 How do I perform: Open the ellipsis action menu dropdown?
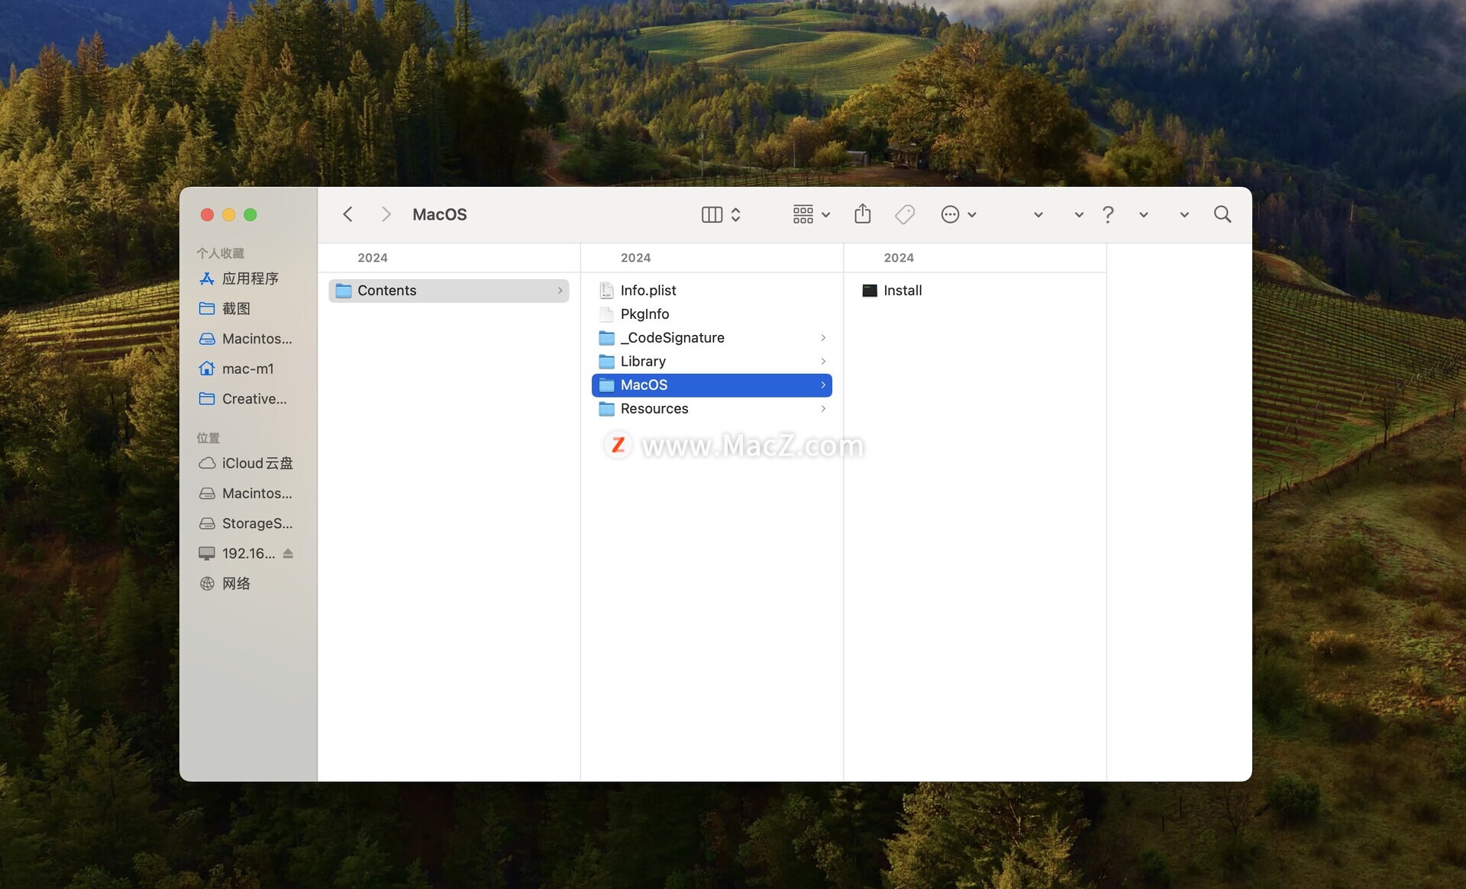click(958, 214)
